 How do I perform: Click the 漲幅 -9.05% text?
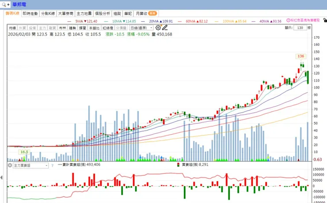(x=138, y=34)
